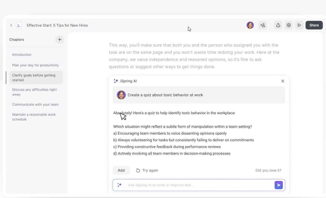Click the Did you love it? link
Viewport: 326px width, 198px height.
(x=268, y=170)
